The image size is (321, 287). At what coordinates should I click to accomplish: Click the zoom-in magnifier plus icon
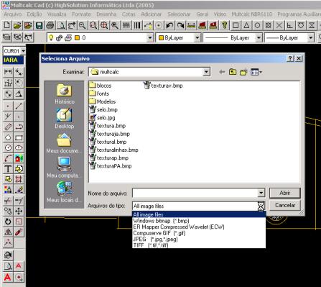[x=115, y=25]
